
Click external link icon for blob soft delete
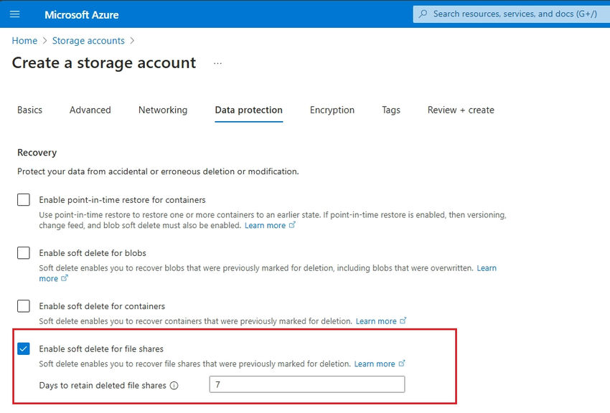click(x=65, y=278)
